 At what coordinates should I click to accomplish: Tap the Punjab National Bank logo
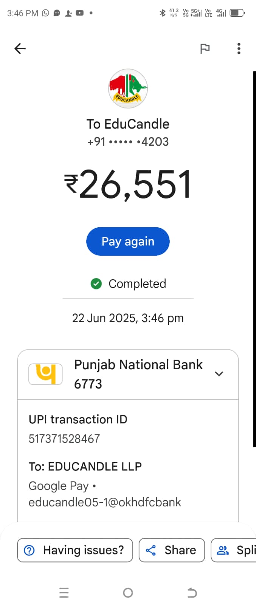46,374
